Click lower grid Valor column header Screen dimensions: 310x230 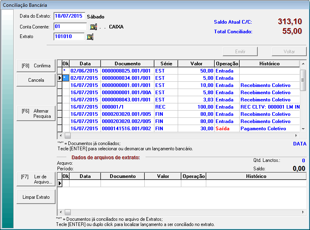point(163,176)
